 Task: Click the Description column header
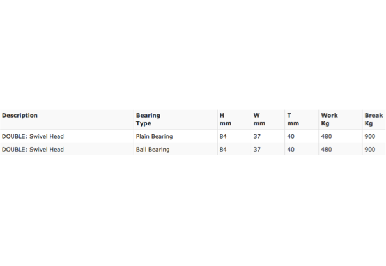tap(20, 116)
